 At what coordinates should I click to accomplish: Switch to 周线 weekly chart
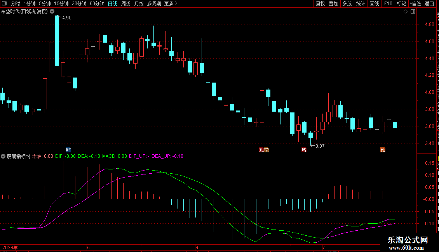(x=126, y=3)
